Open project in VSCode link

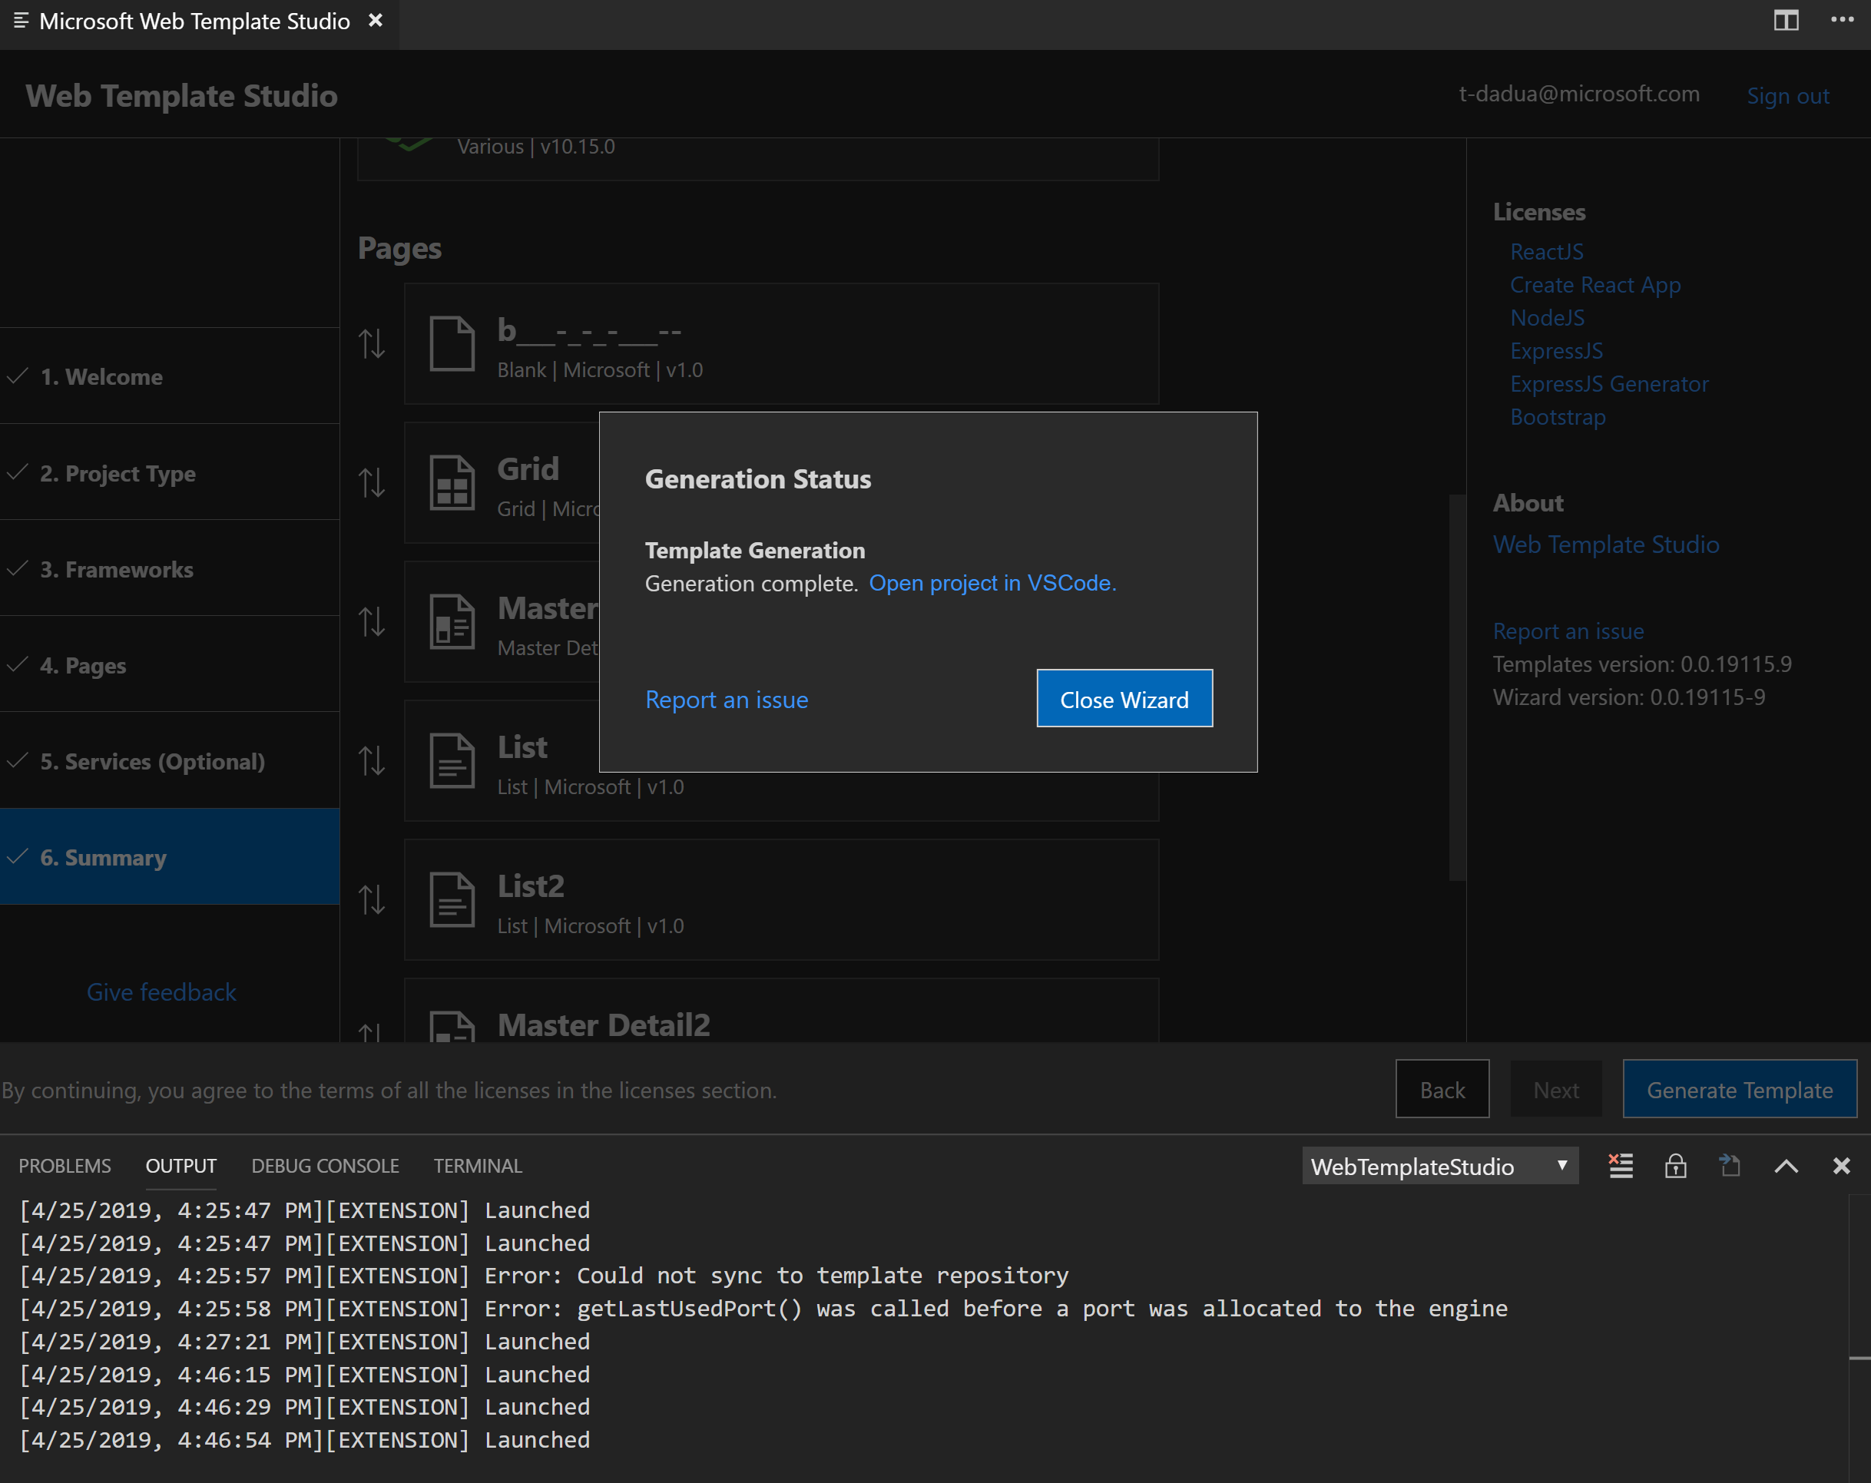tap(992, 583)
